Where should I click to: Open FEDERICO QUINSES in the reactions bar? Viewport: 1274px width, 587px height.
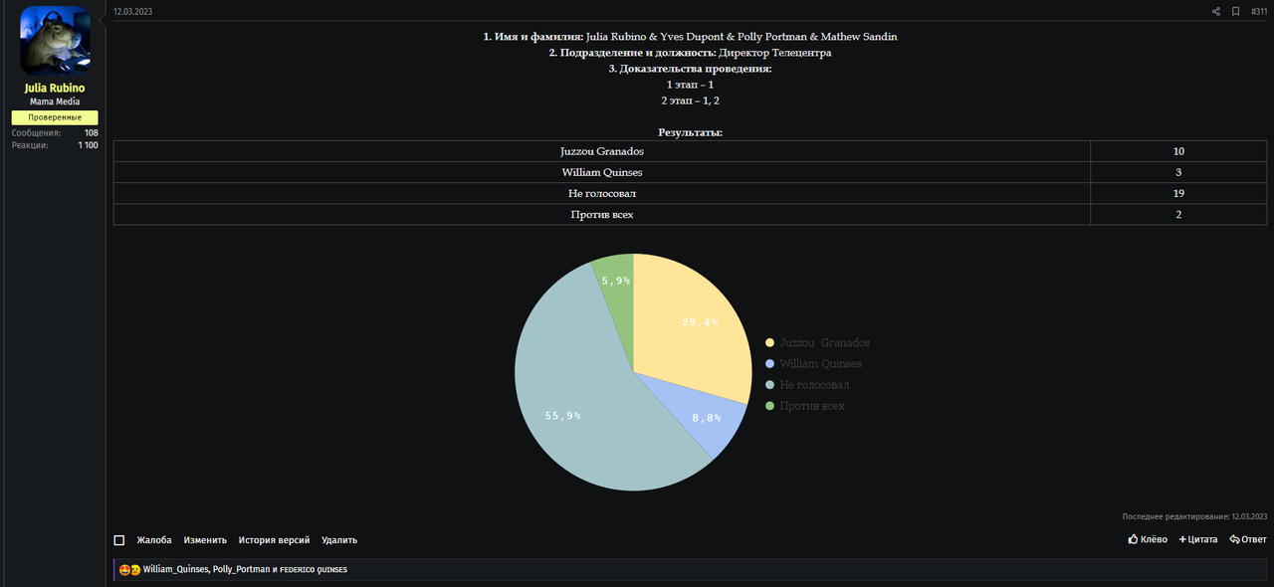click(314, 570)
